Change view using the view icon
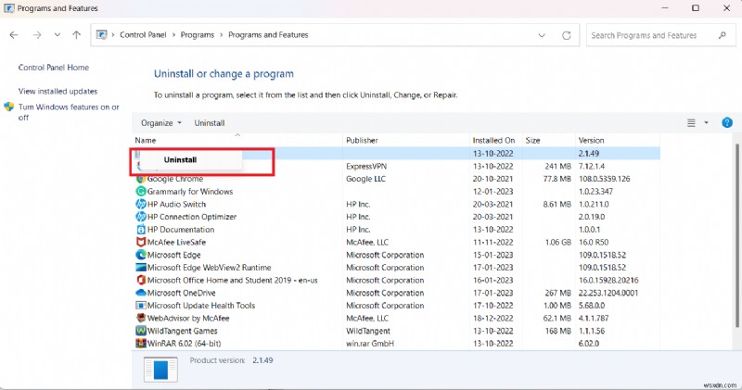This screenshot has width=742, height=390. coord(691,123)
